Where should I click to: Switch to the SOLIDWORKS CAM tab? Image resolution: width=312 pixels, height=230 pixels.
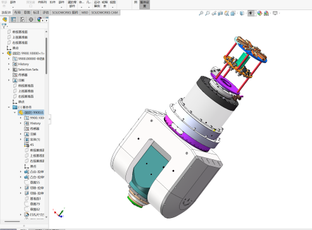(x=104, y=13)
